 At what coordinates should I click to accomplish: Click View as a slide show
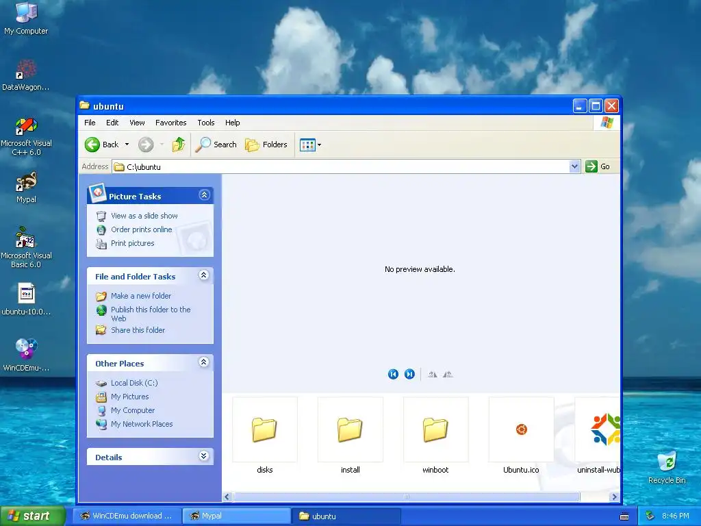pyautogui.click(x=144, y=216)
